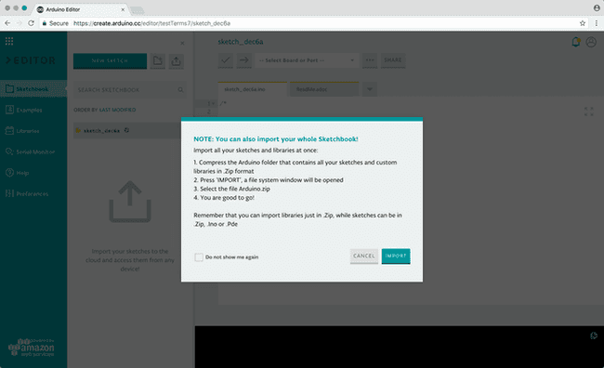Toggle the fullscreen editor icon
The height and width of the screenshot is (368, 604).
(x=588, y=112)
